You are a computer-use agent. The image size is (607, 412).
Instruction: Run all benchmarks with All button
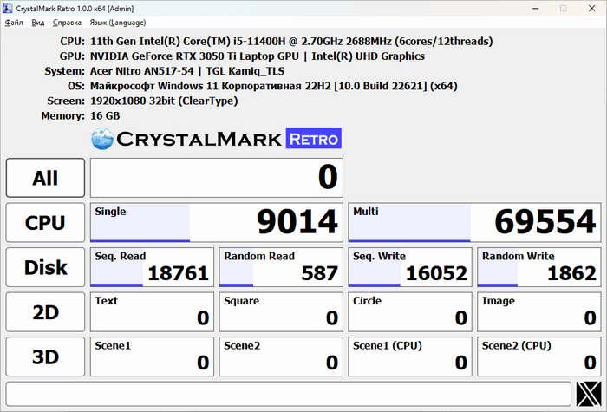[45, 178]
